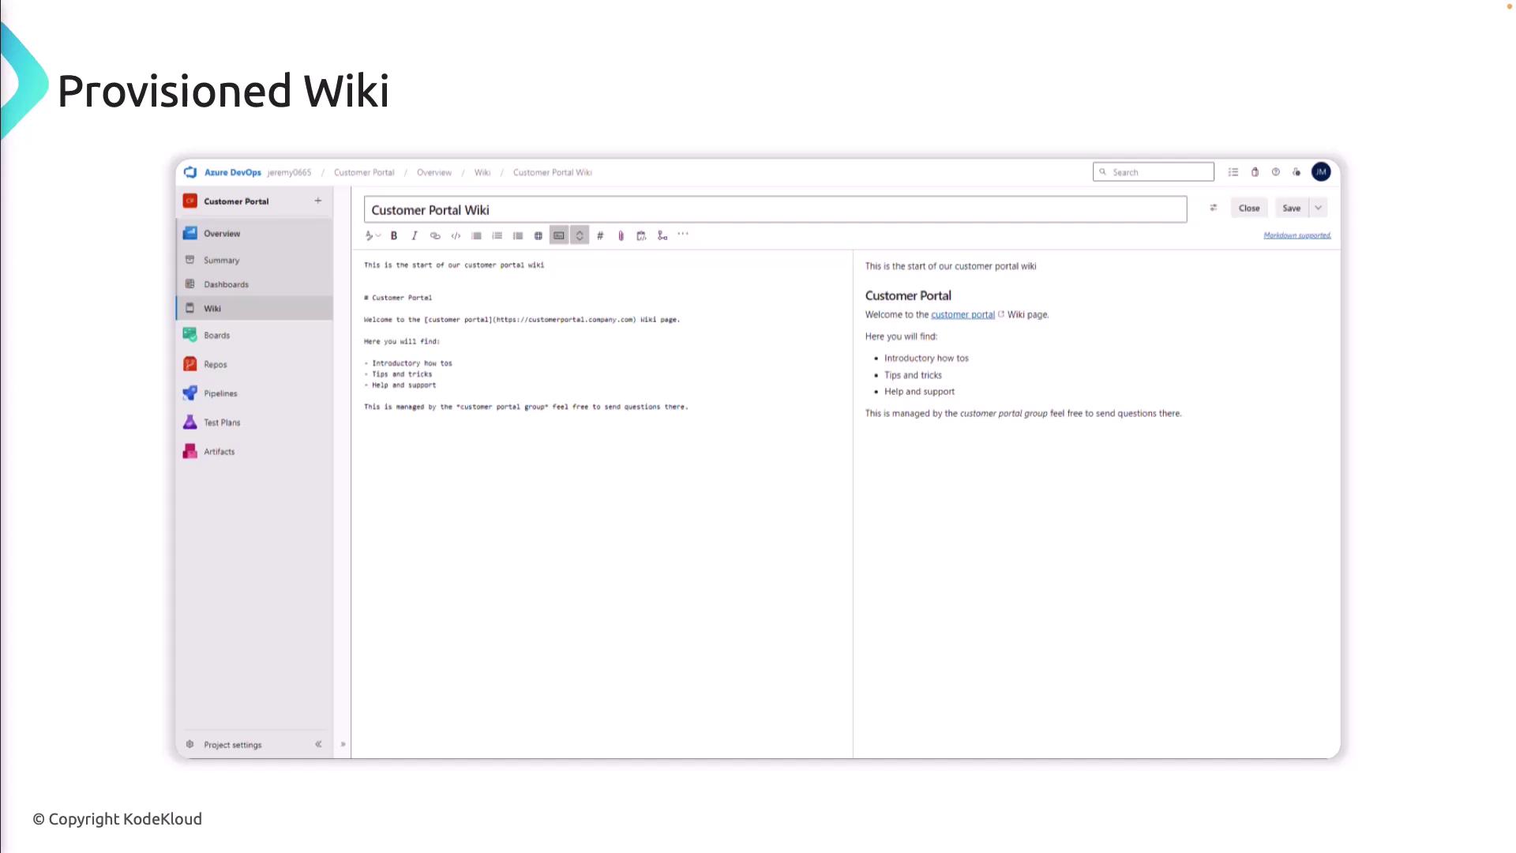
Task: Click the code block icon
Action: tap(456, 235)
